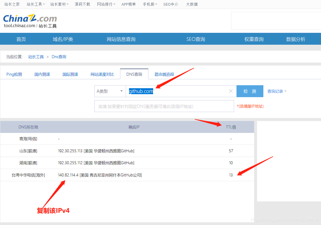Click TTL value 57
This screenshot has height=225, width=321.
231,151
